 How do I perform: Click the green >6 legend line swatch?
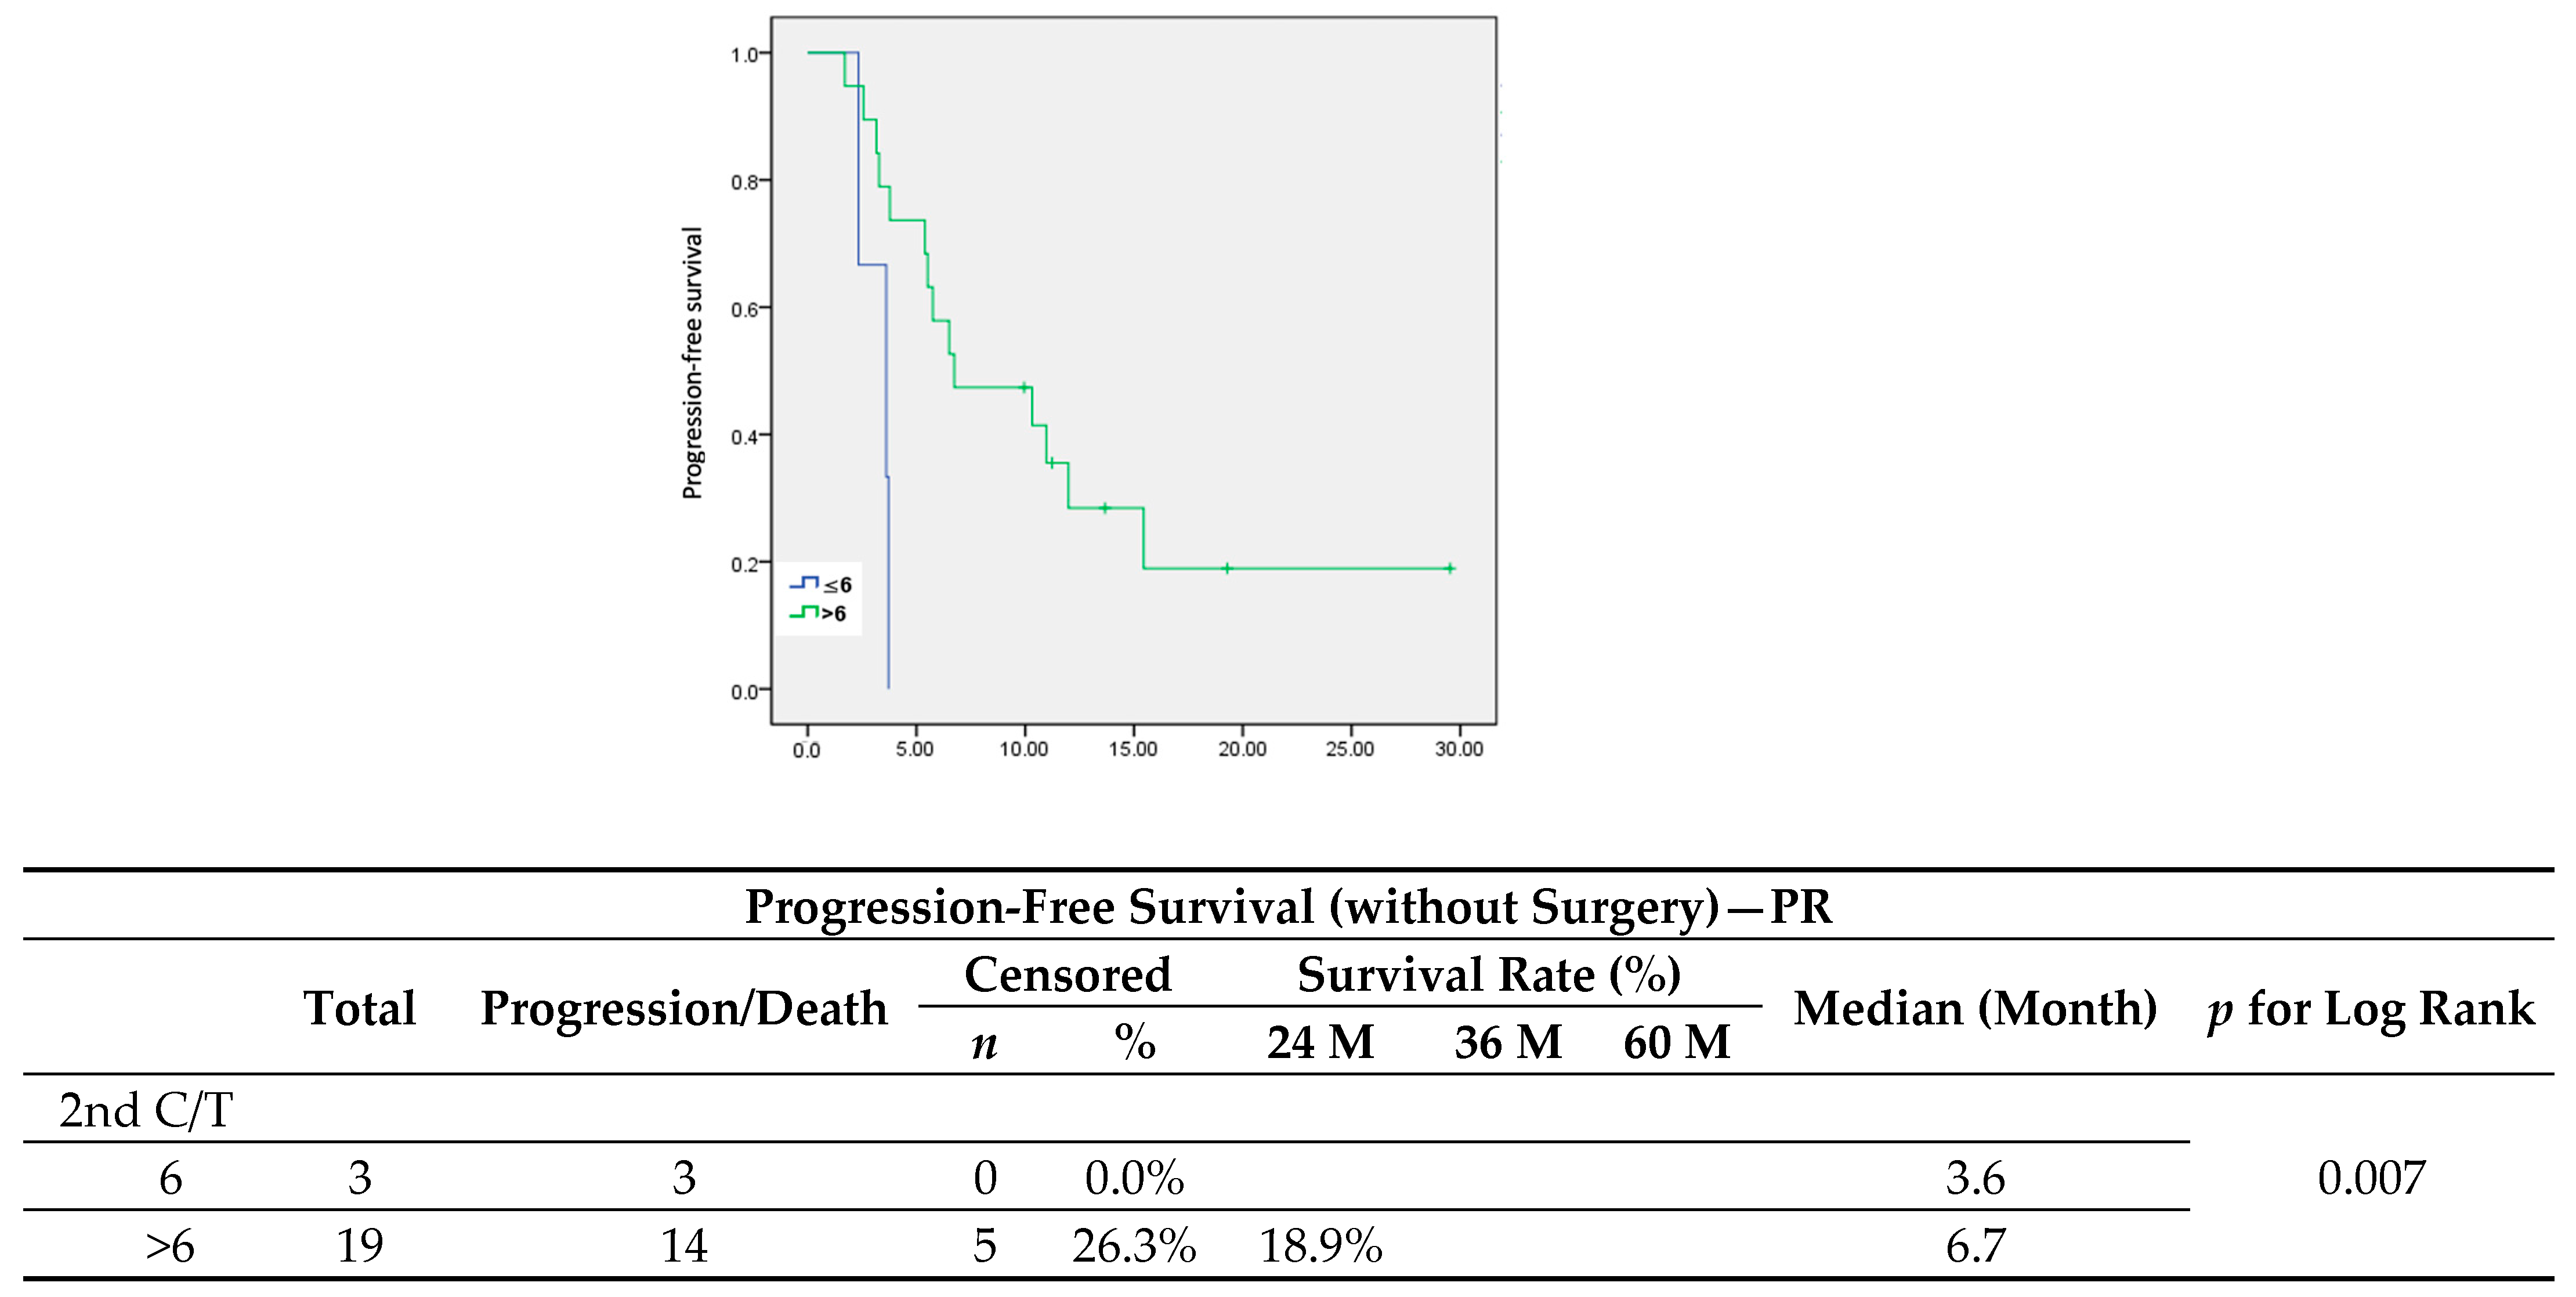(803, 613)
